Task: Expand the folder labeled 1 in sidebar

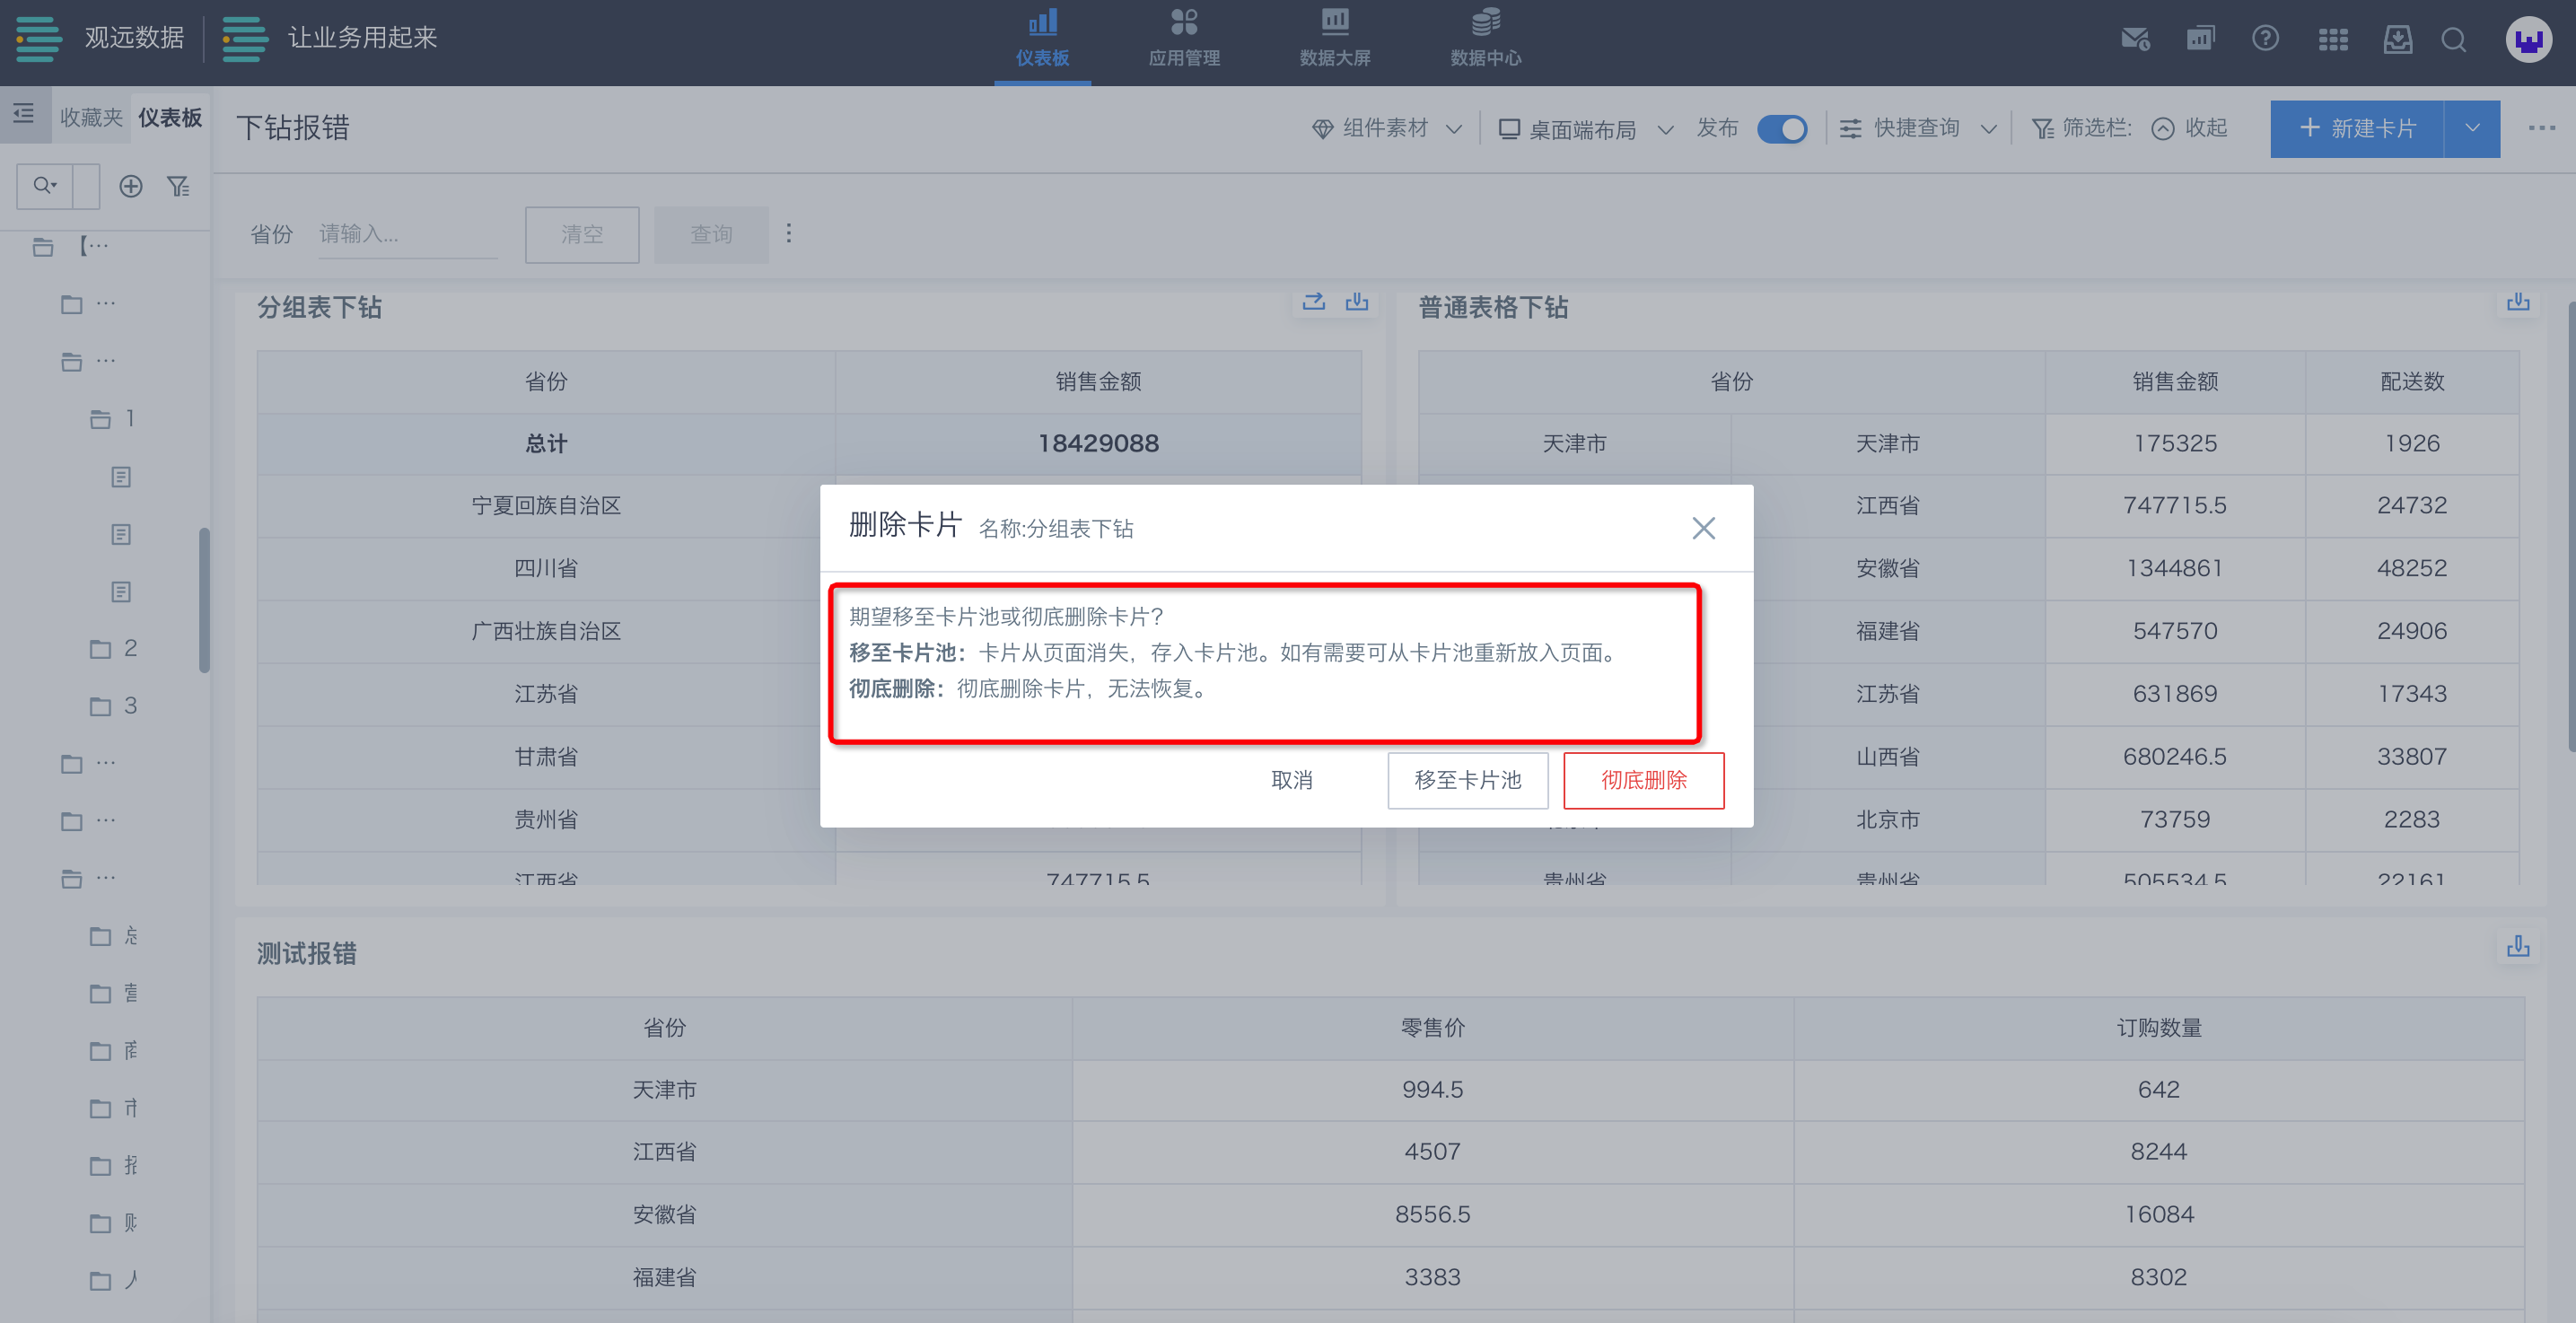Action: tap(112, 419)
